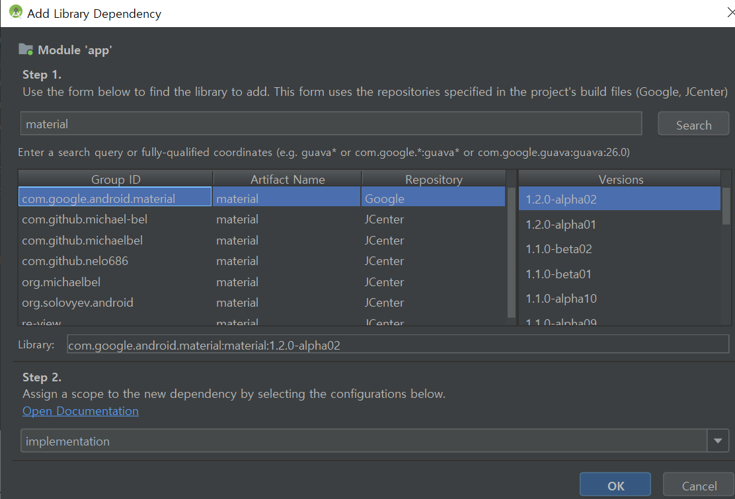Click the Android Studio icon in title bar
735x499 pixels.
coord(16,13)
